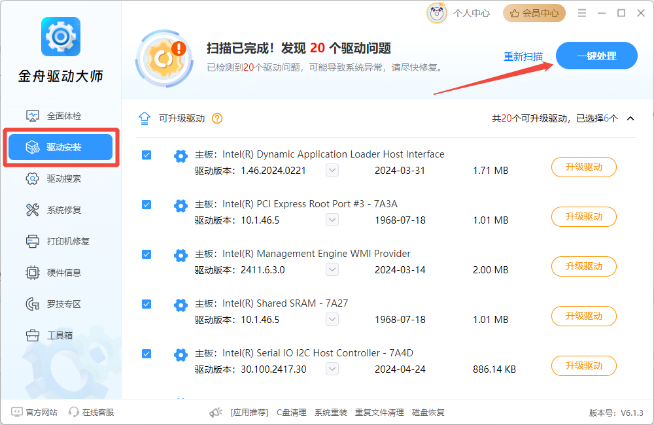Viewport: 654px width, 425px height.
Task: Uncheck Management Engine WMI Provider driver
Action: [146, 254]
